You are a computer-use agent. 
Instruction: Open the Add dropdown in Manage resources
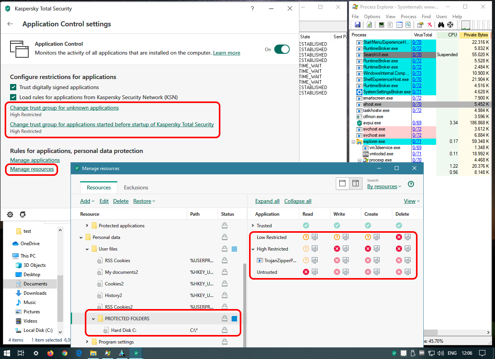pyautogui.click(x=87, y=201)
